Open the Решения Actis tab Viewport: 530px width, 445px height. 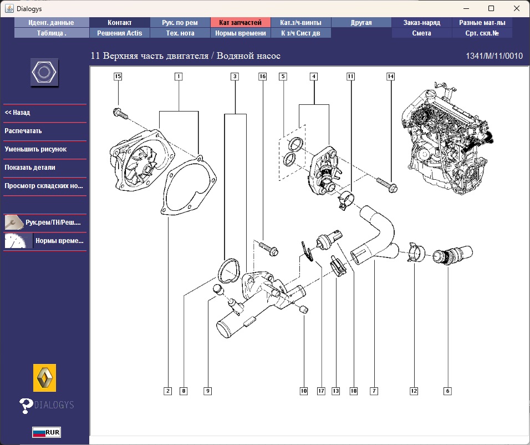click(119, 33)
